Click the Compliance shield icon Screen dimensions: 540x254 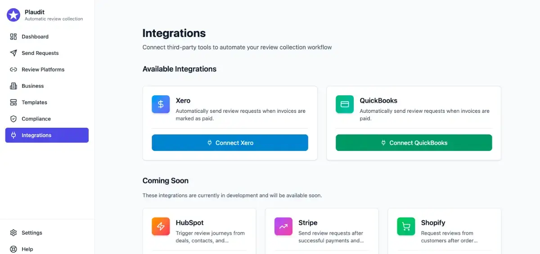click(13, 119)
